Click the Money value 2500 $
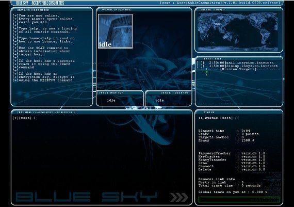Viewport: 294px width, 207px height. [x=248, y=140]
